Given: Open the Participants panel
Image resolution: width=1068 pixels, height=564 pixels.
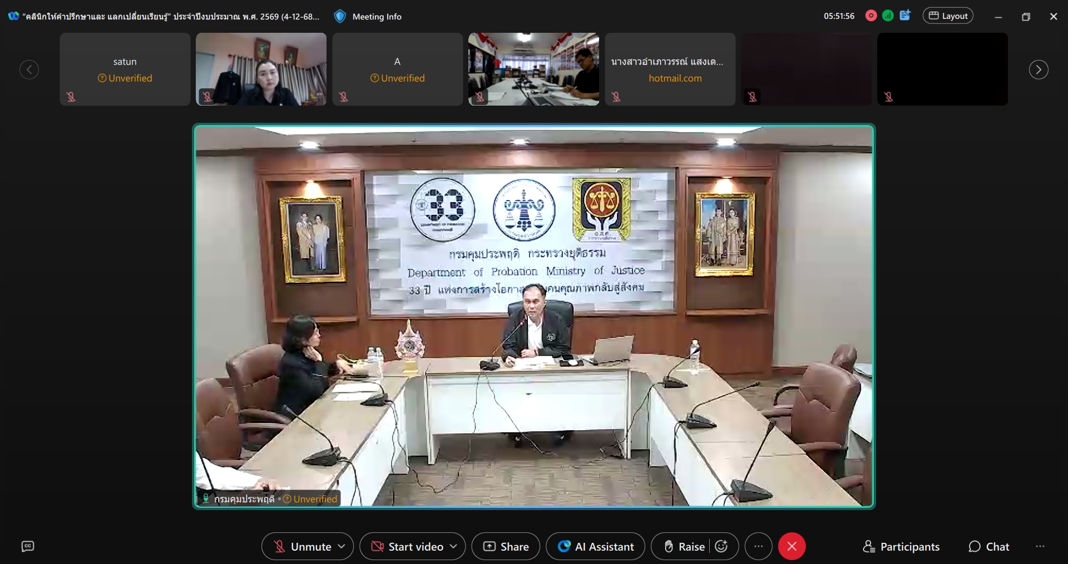Looking at the screenshot, I should coord(901,547).
